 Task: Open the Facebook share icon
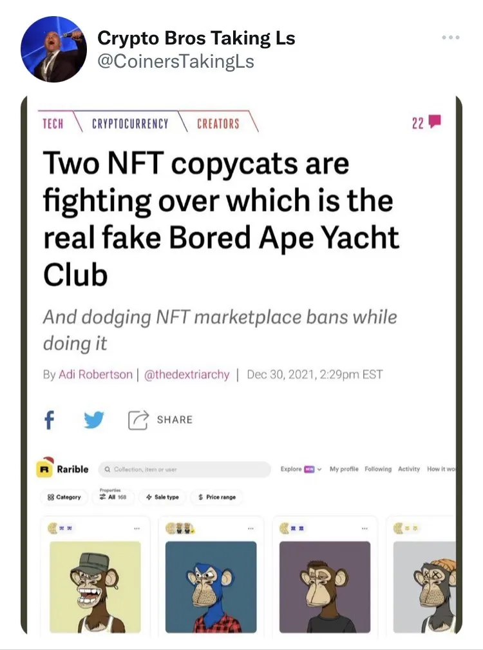[x=49, y=419]
